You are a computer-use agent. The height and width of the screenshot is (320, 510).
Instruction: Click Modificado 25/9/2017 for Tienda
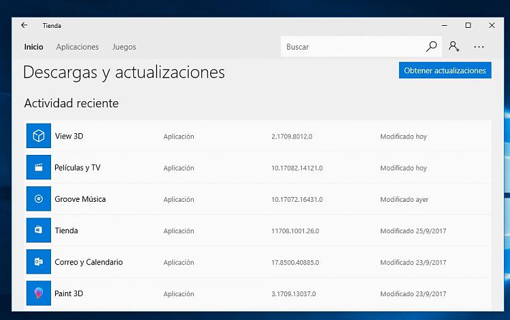click(413, 231)
